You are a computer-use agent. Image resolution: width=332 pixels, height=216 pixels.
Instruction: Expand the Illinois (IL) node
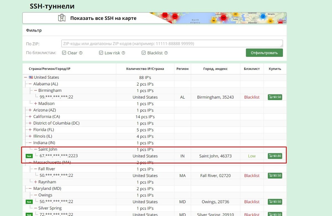(30, 136)
